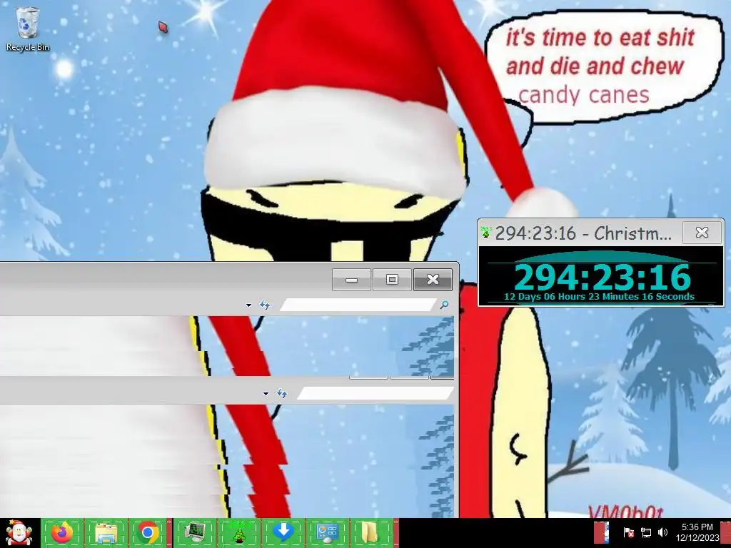Click the countdown window title text
The image size is (731, 548).
(584, 233)
